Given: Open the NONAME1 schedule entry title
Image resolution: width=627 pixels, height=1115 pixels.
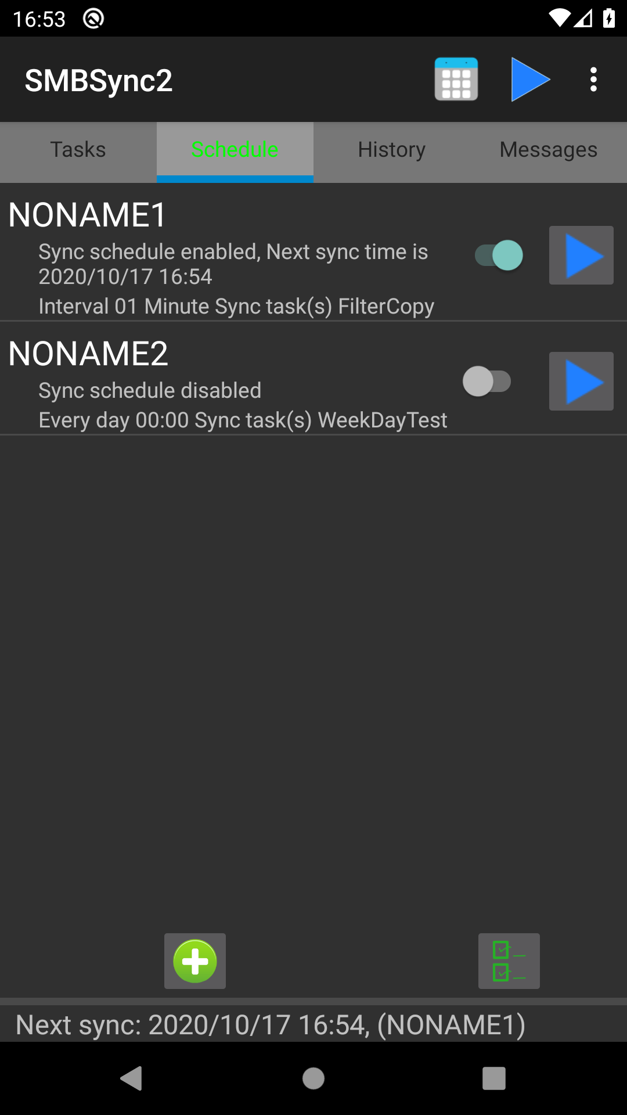Looking at the screenshot, I should click(88, 215).
